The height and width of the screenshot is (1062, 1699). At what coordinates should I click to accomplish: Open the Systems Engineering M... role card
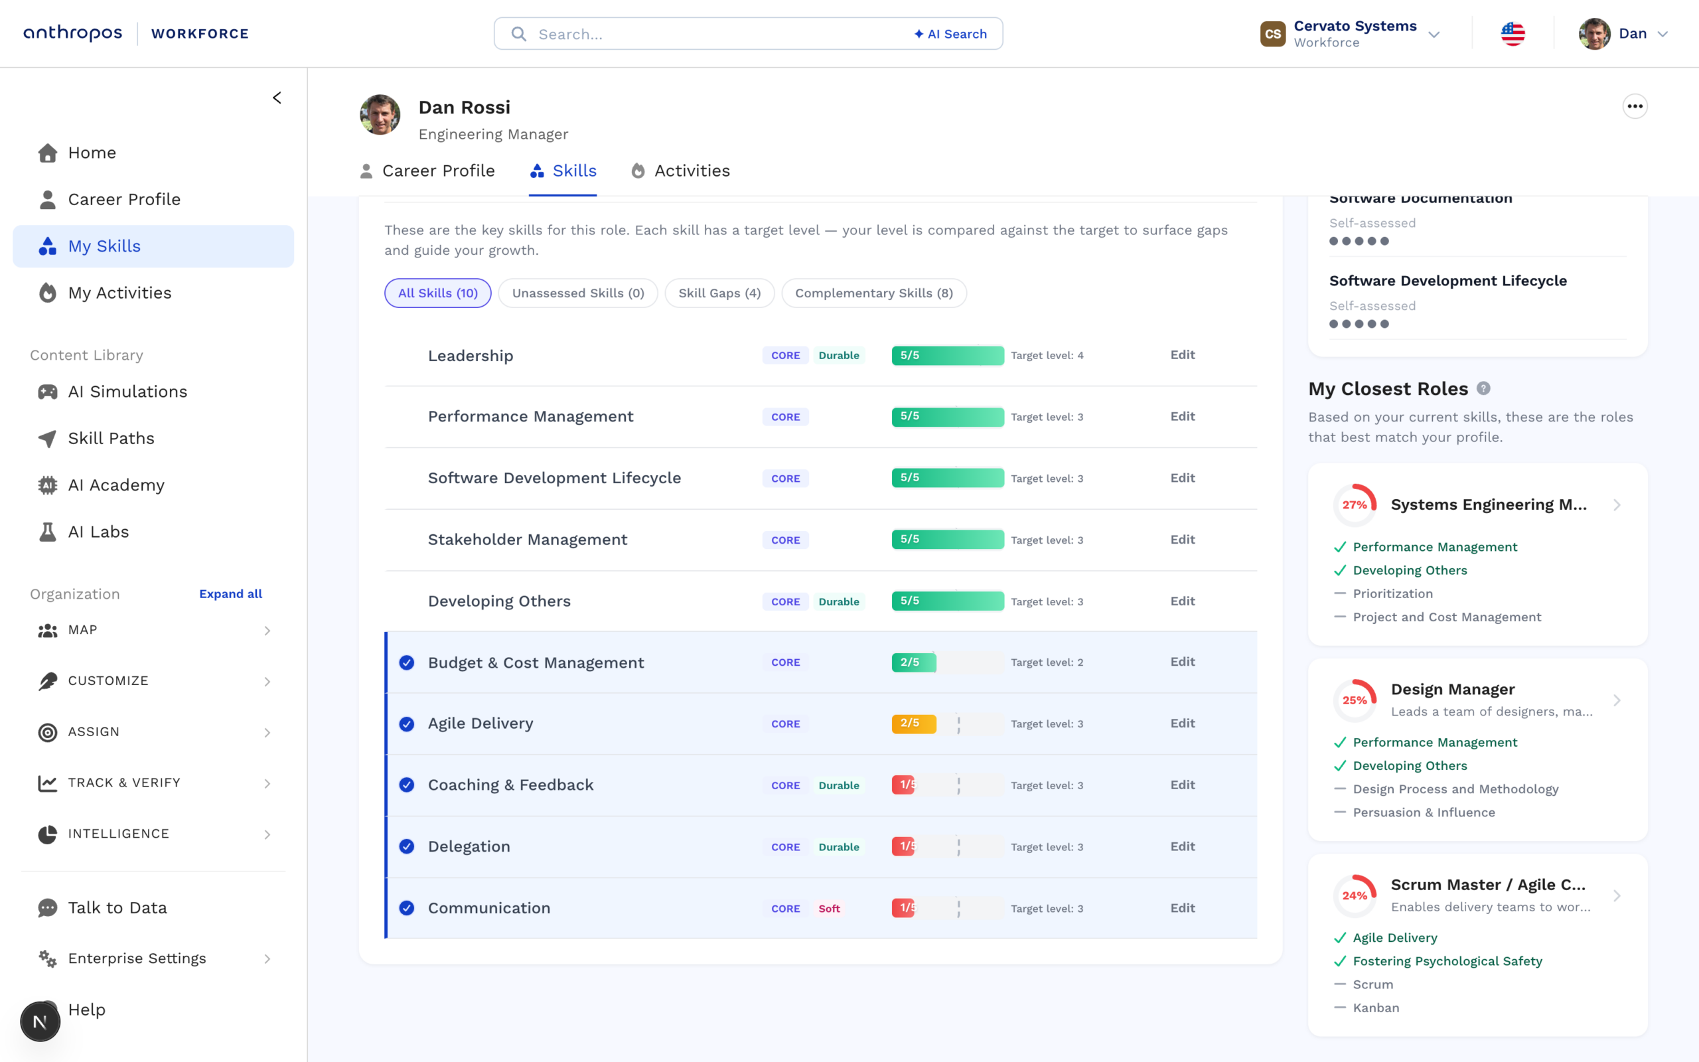coord(1478,554)
